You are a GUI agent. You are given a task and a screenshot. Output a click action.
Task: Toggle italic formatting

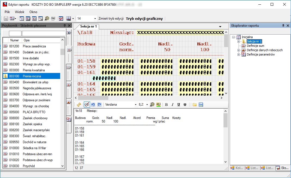click(x=172, y=105)
